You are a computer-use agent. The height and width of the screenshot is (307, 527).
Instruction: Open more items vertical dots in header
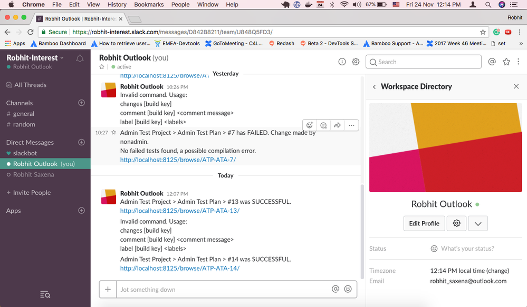pyautogui.click(x=518, y=62)
